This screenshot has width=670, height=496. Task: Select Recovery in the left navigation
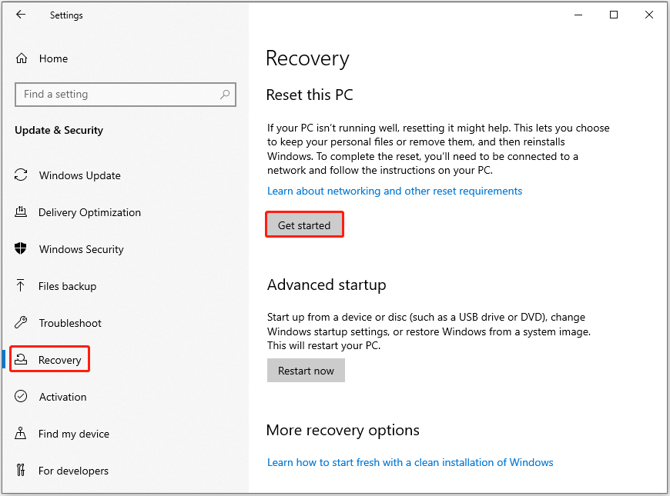tap(58, 359)
